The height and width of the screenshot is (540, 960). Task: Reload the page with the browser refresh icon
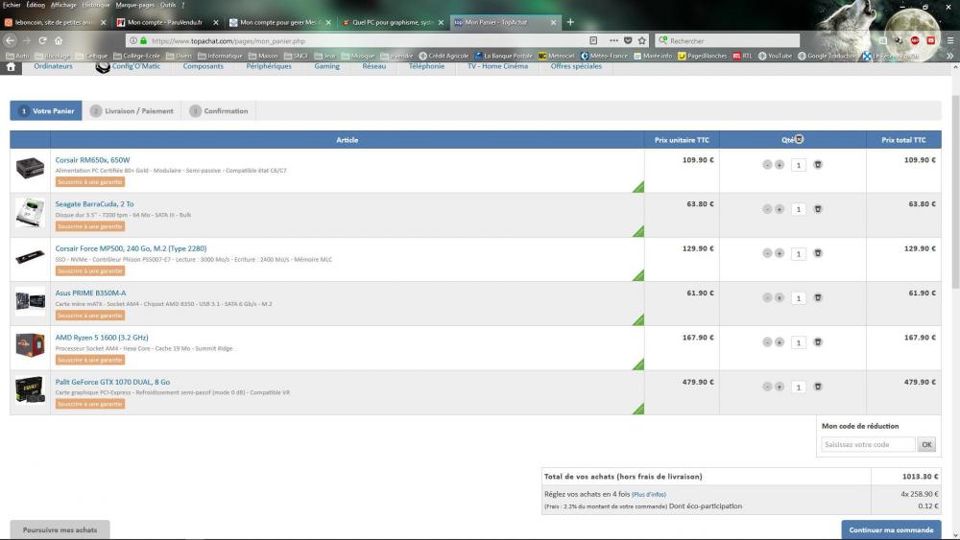click(x=43, y=40)
